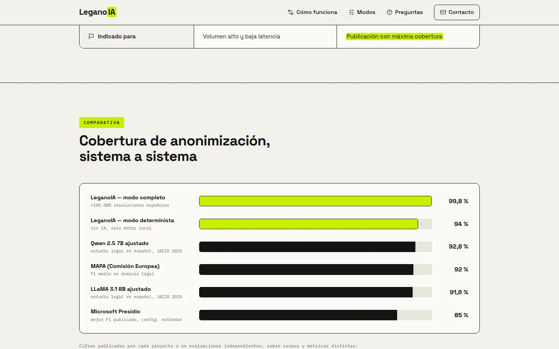
Task: Click the 85 % value
Action: point(461,315)
